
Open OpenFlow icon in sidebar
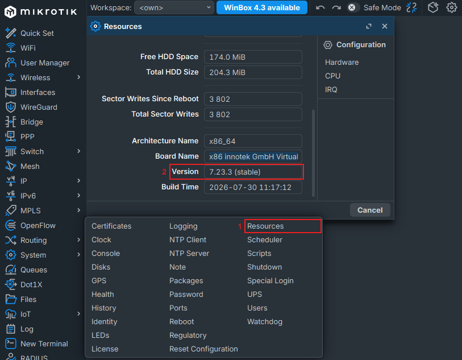tap(11, 225)
